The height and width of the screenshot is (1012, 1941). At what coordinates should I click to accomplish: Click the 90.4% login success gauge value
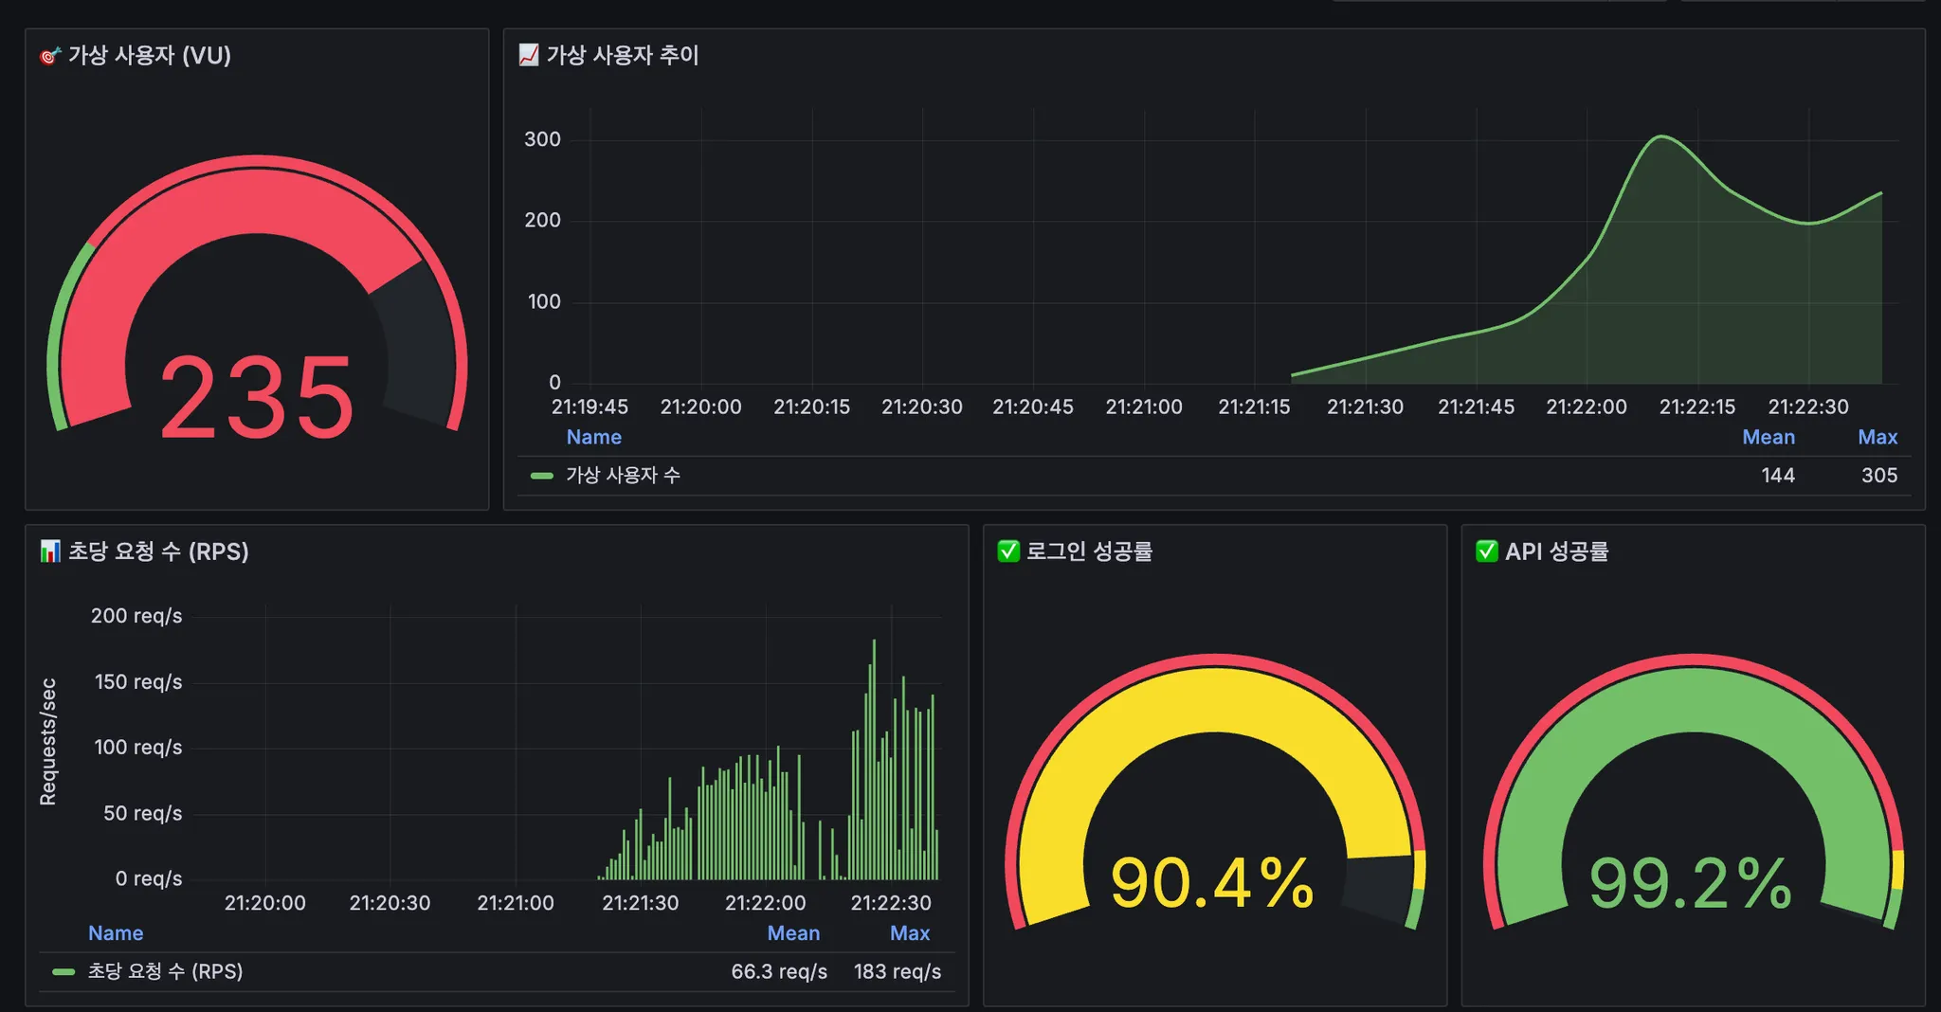coord(1212,883)
